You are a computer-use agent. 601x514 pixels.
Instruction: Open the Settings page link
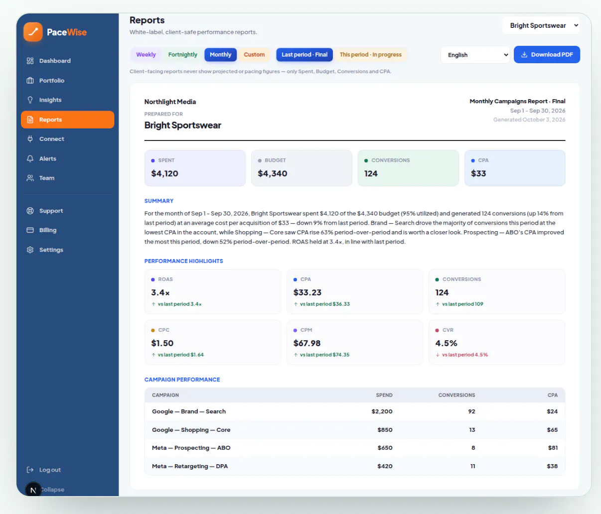pos(68,250)
